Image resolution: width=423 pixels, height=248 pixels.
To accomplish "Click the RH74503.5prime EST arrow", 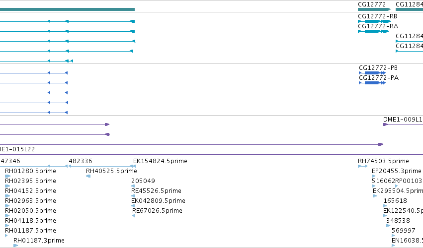I will click(x=362, y=166).
